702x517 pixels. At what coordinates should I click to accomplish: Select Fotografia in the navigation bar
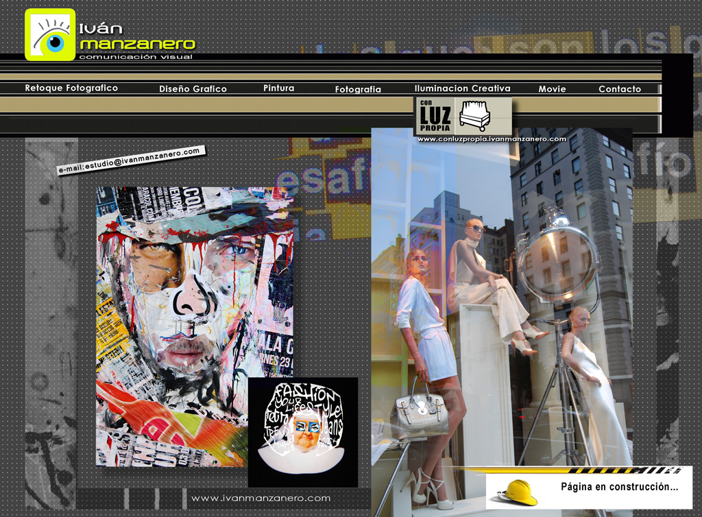[358, 89]
